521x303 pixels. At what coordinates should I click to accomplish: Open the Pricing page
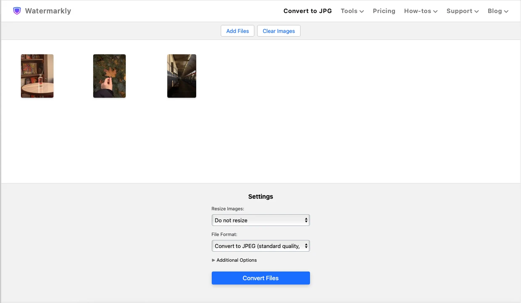[384, 11]
